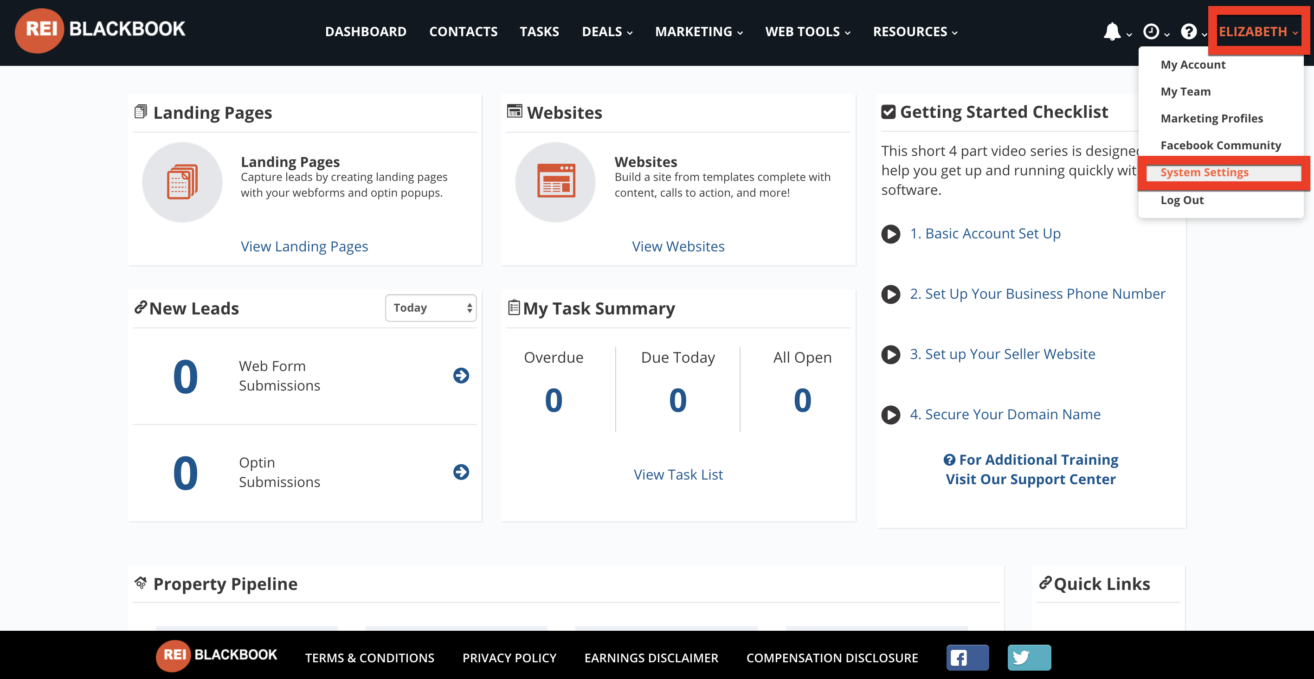Click the Overdue task count

coord(554,400)
